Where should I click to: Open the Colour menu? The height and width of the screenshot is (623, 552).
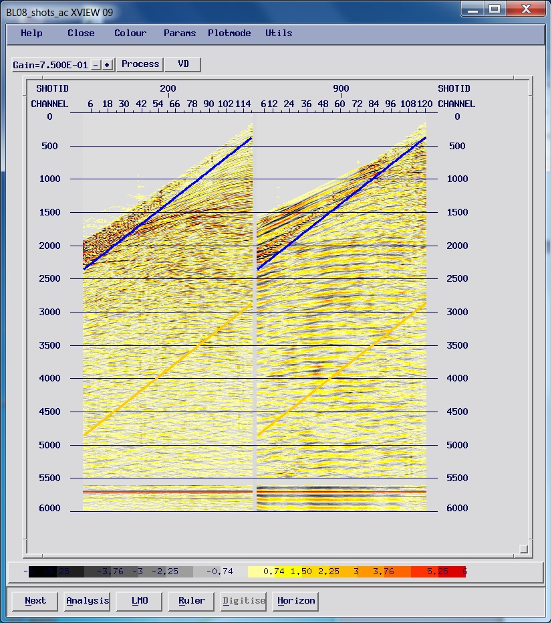tap(130, 33)
